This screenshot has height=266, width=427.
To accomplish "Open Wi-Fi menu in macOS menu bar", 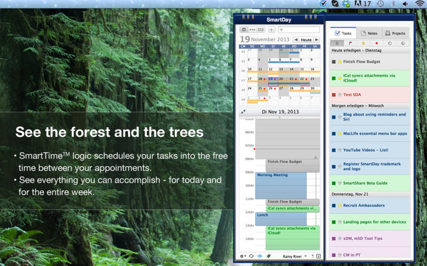I will (420, 4).
